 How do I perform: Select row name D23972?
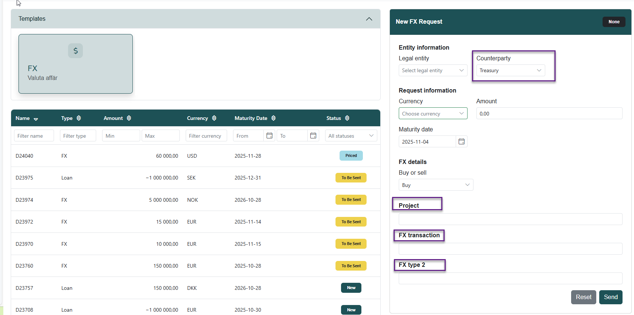coord(24,222)
